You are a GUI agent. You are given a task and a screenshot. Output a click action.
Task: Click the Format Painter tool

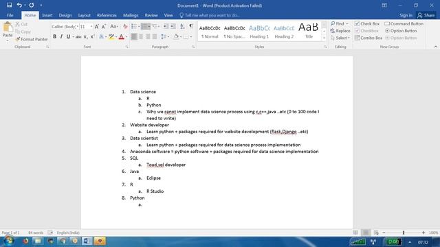pyautogui.click(x=32, y=39)
